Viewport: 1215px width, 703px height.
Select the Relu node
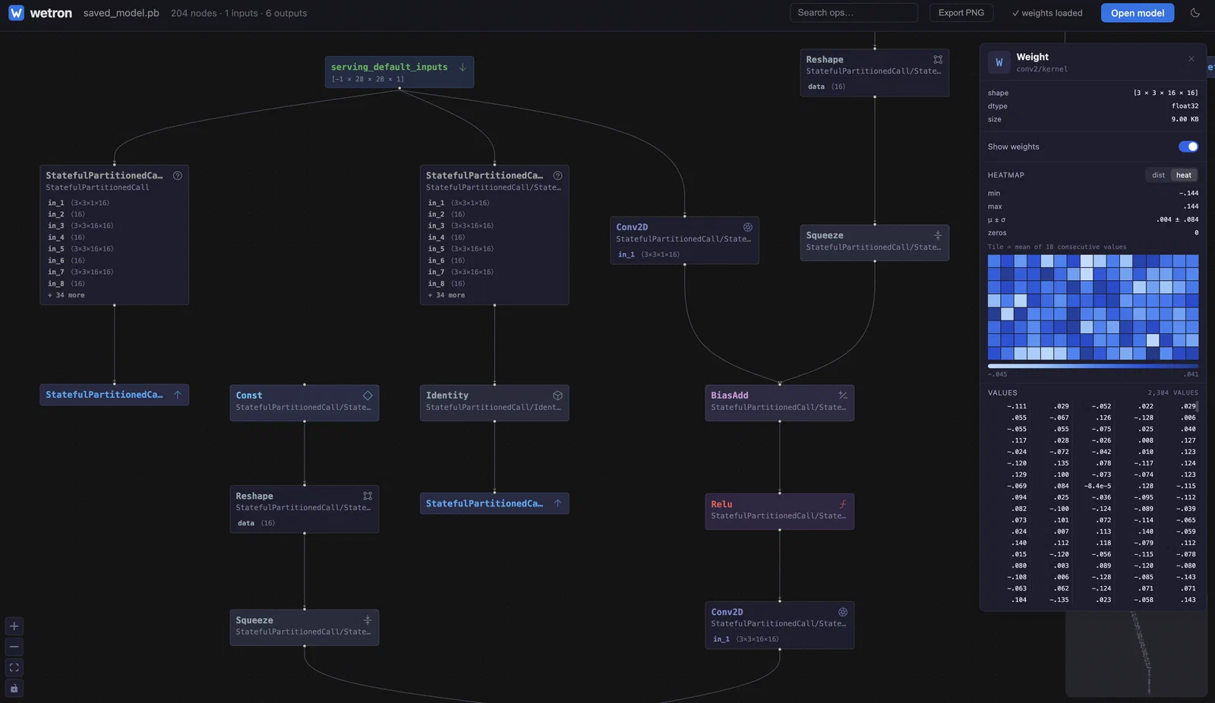point(780,511)
